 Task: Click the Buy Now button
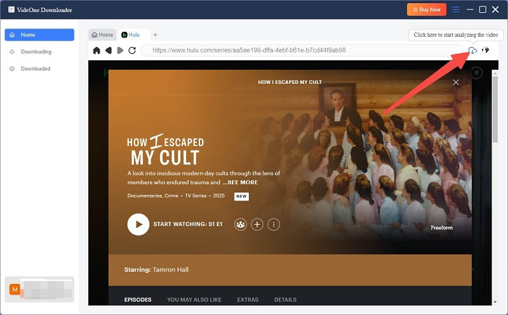click(426, 10)
